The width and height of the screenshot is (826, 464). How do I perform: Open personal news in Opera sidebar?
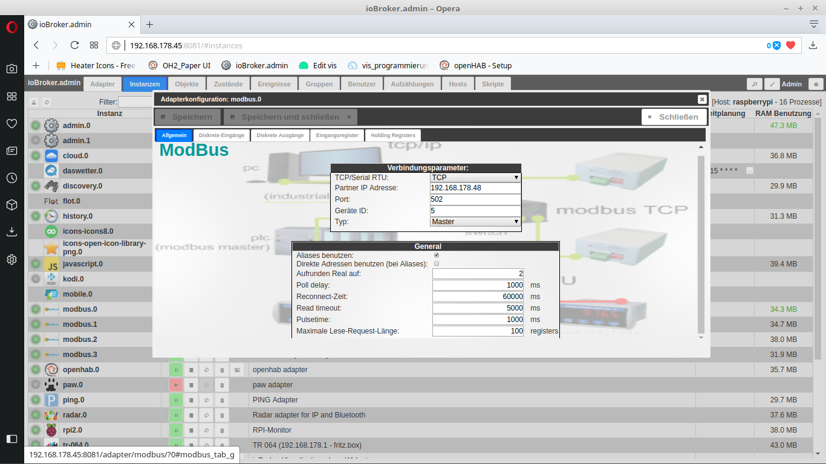(x=11, y=150)
